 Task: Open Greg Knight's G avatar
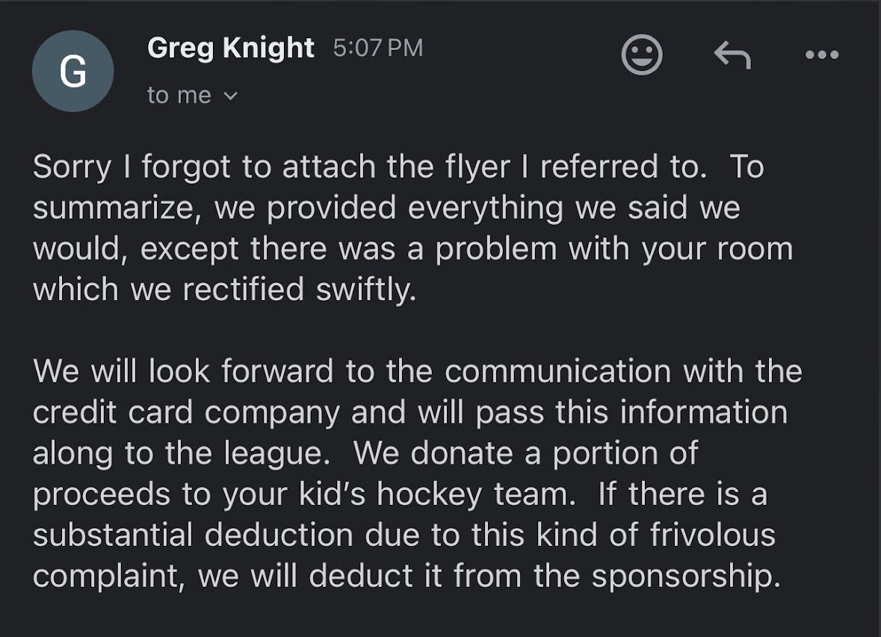click(x=73, y=72)
